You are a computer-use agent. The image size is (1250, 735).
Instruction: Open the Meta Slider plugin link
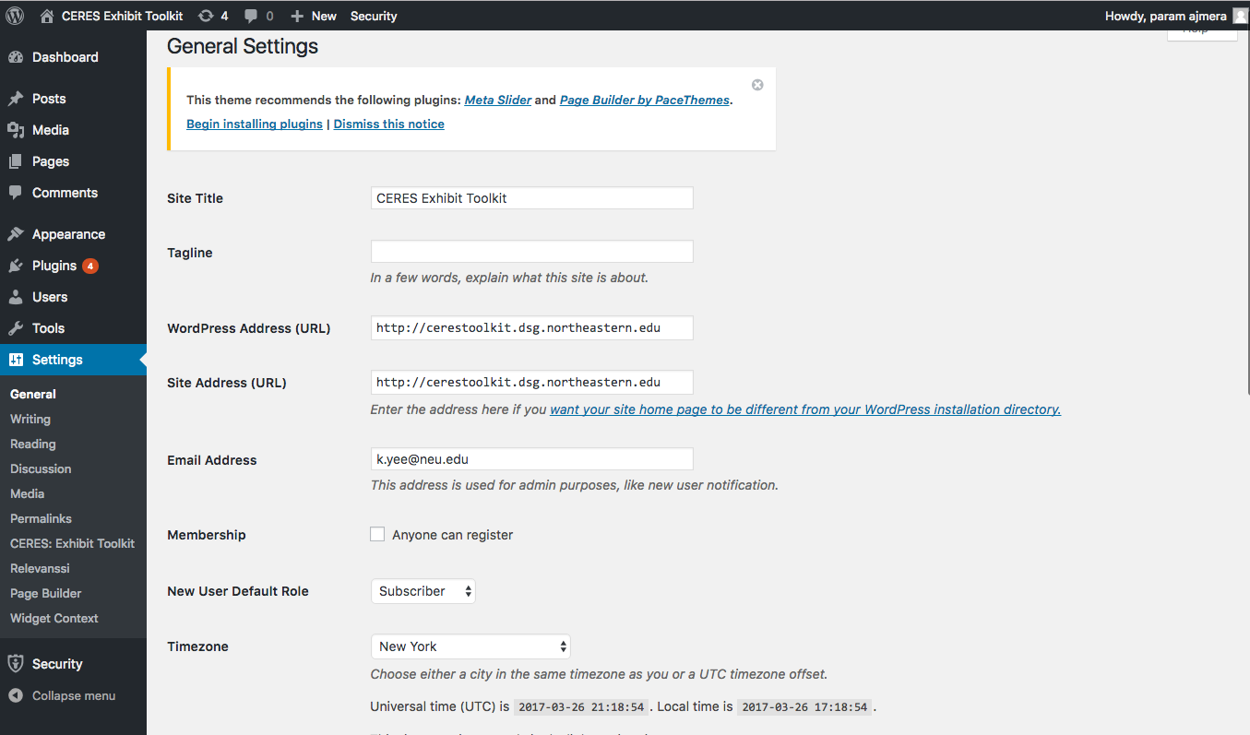tap(498, 100)
